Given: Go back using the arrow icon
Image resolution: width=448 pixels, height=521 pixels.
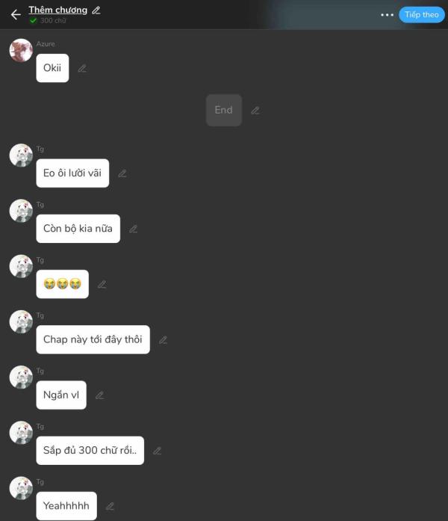Looking at the screenshot, I should 16,15.
